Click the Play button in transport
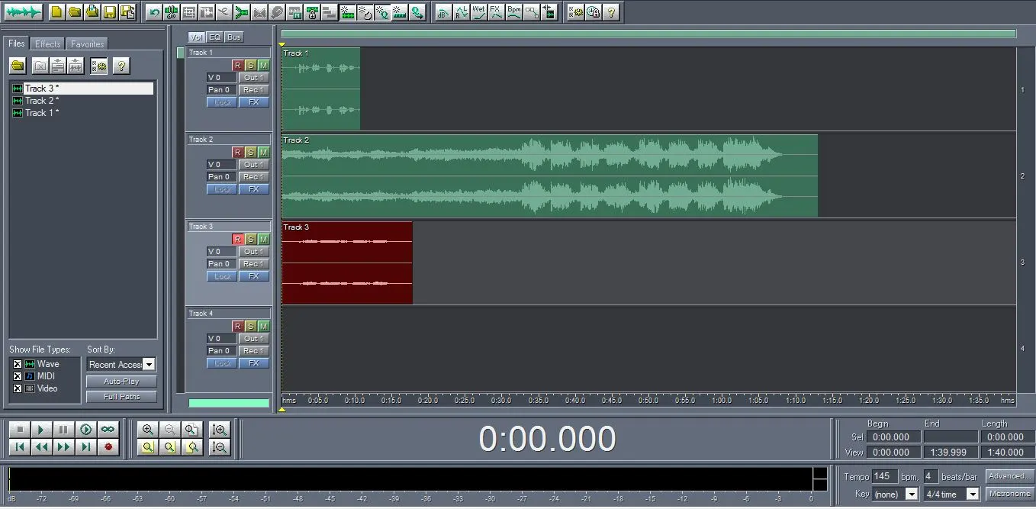Viewport: 1036px width, 509px height. tap(42, 430)
